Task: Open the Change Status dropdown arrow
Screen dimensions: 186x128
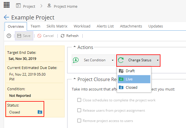Action: 158,60
